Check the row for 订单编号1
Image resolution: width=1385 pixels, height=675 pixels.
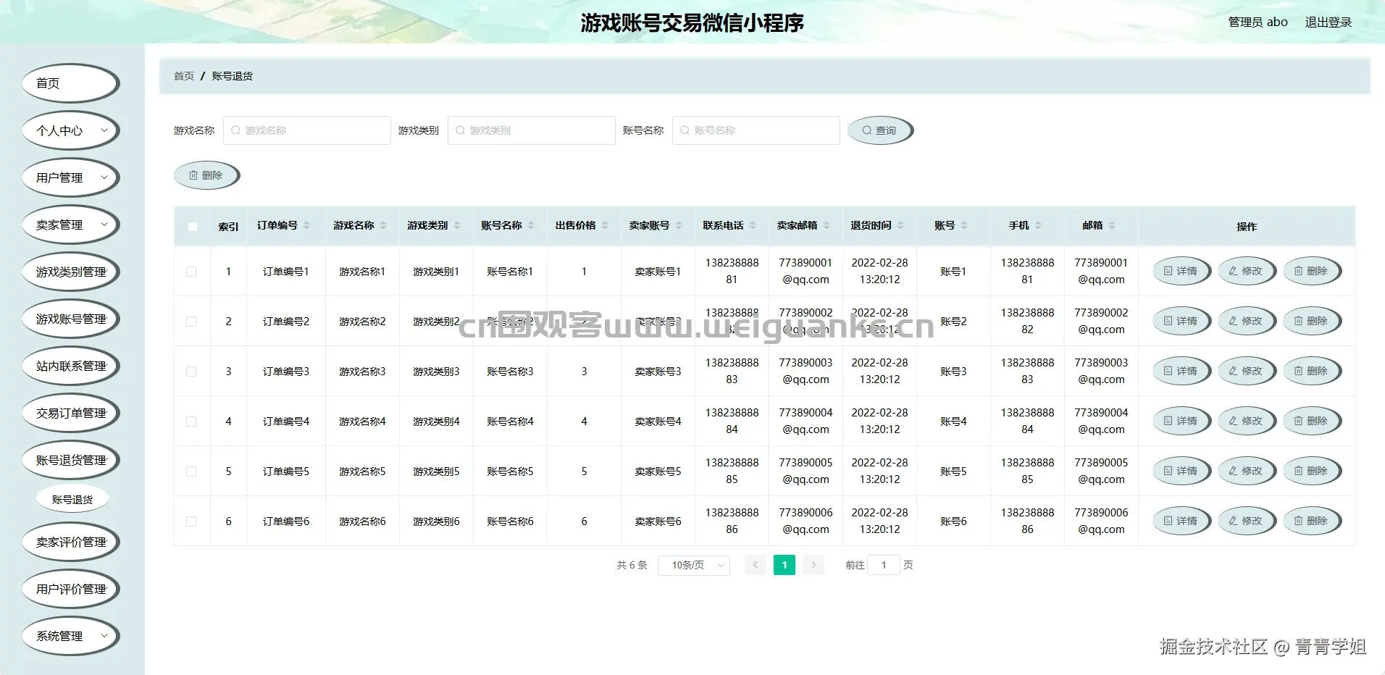(x=191, y=272)
